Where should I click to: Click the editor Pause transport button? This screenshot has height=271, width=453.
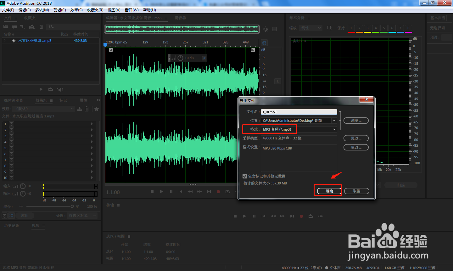pos(171,191)
